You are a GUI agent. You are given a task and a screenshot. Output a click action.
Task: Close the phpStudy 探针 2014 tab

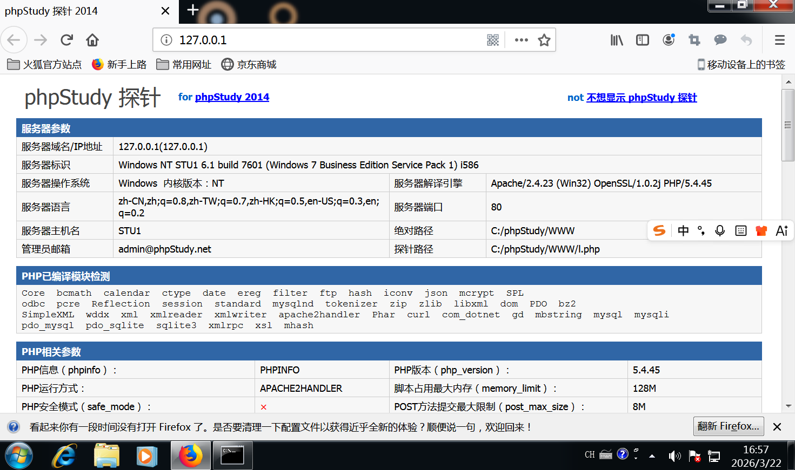coord(165,11)
